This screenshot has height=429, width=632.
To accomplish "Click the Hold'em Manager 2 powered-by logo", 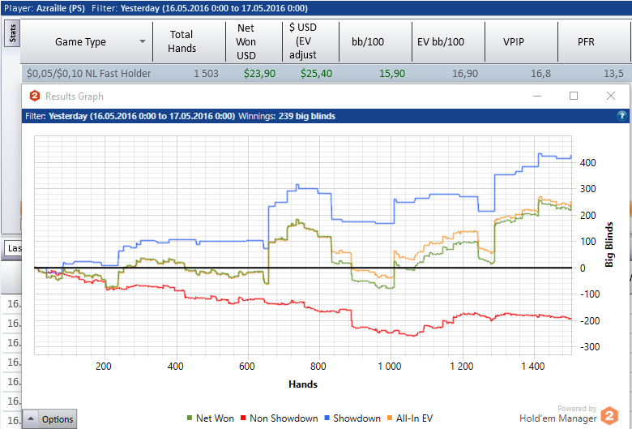I will [609, 416].
